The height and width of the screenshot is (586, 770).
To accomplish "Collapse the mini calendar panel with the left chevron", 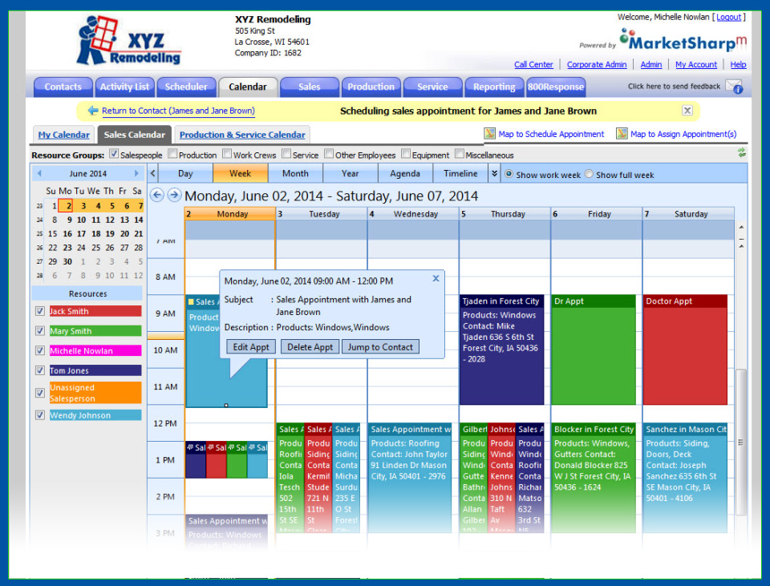I will [x=152, y=172].
